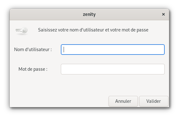The width and height of the screenshot is (180, 119).
Task: Click the 'Nom d'utilisateur :' label
Action: tap(33, 50)
